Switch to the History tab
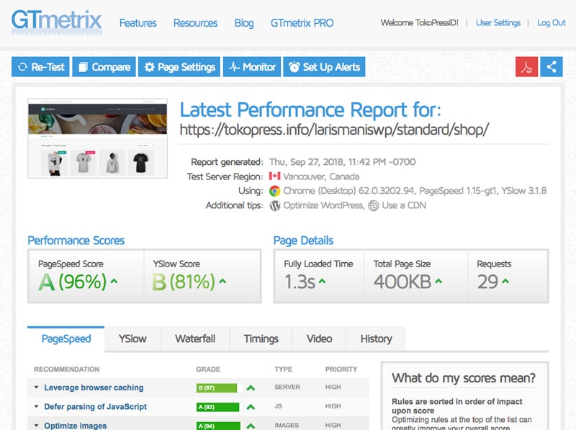 pyautogui.click(x=376, y=339)
